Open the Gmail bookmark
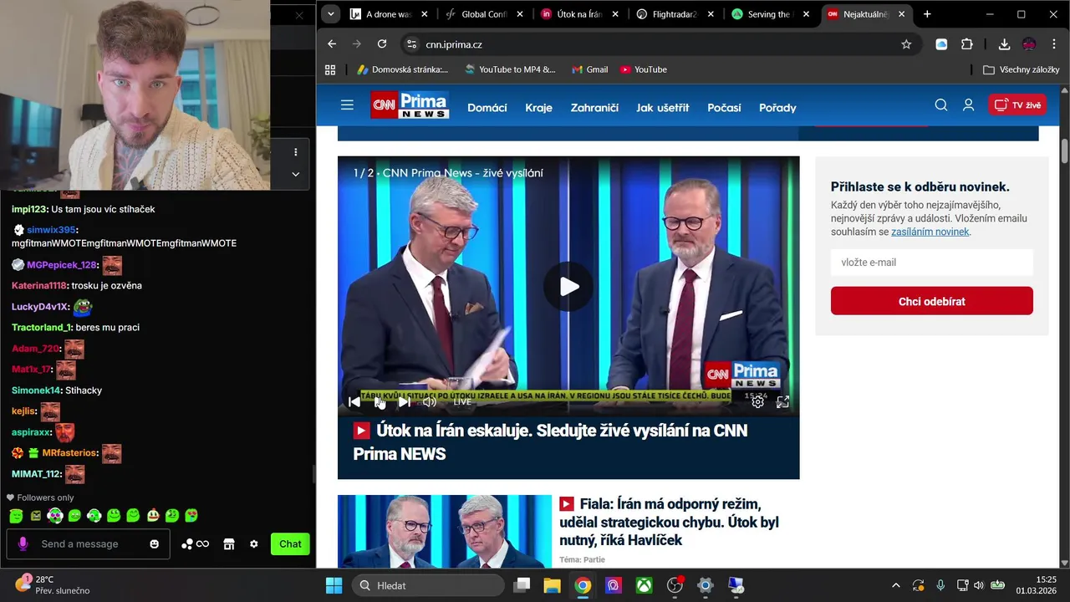The height and width of the screenshot is (602, 1070). 590,69
